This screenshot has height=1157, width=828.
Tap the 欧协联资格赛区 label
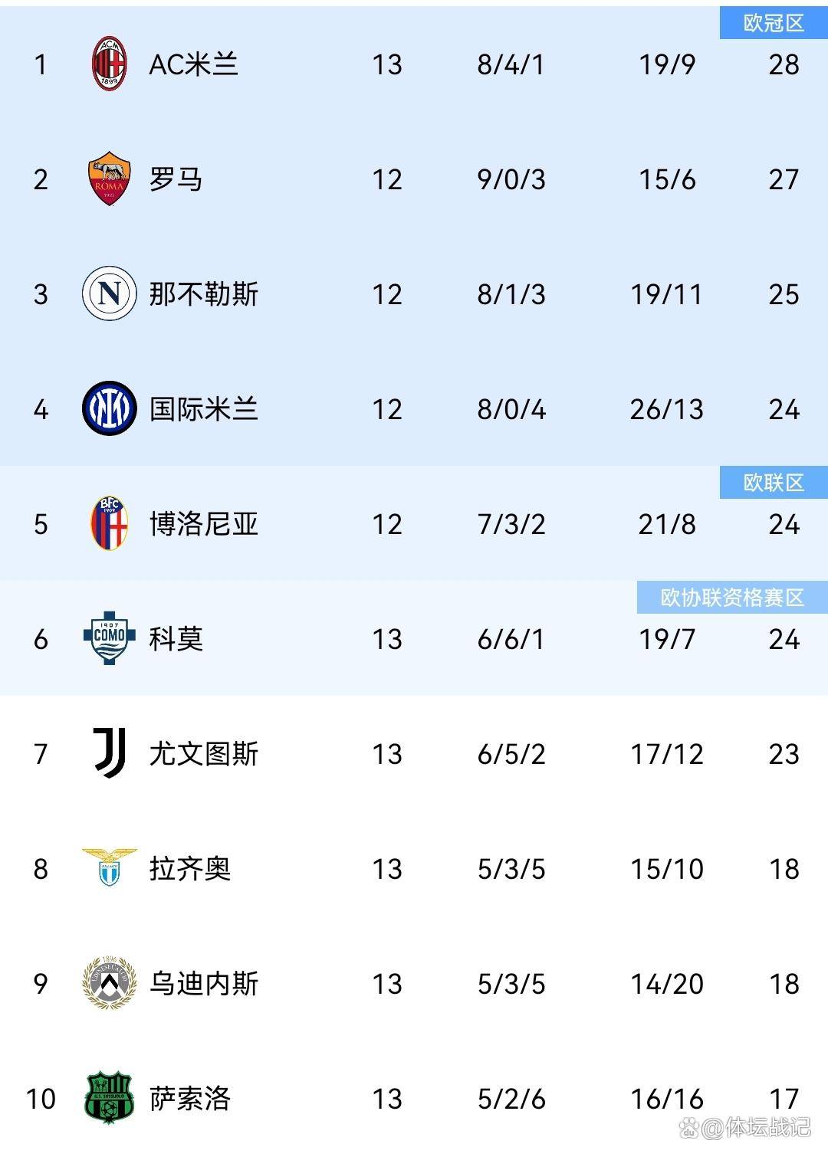tap(732, 598)
